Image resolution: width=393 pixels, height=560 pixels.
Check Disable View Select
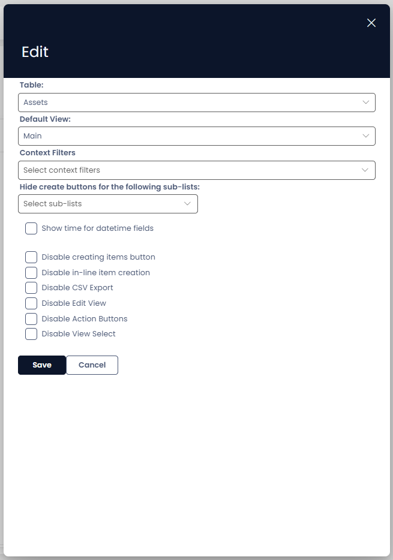(31, 334)
